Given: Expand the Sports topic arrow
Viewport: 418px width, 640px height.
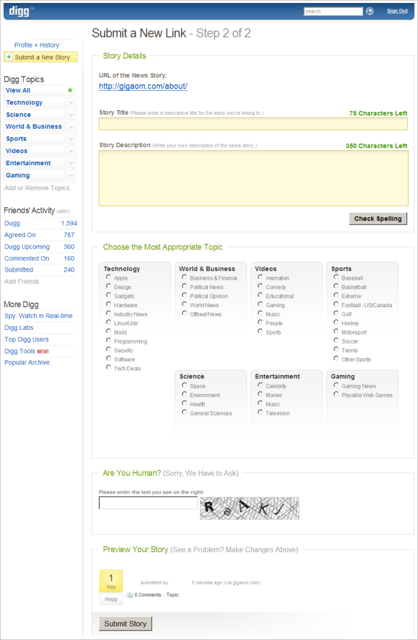Looking at the screenshot, I should click(x=71, y=139).
